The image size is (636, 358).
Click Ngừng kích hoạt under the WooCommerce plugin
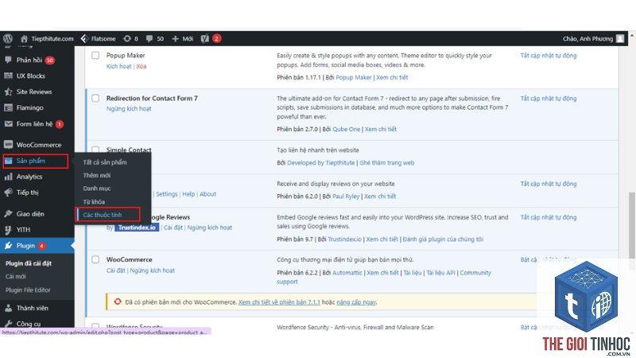tap(152, 270)
